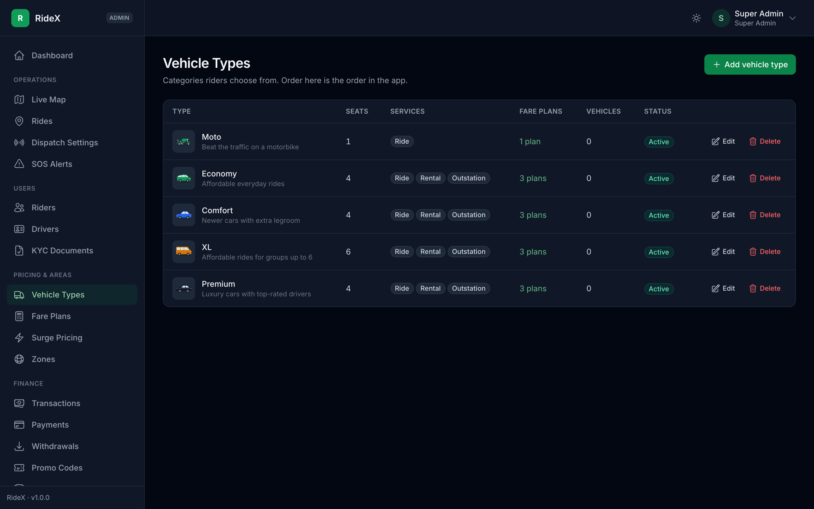
Task: Click the Rides pin icon
Action: point(19,121)
